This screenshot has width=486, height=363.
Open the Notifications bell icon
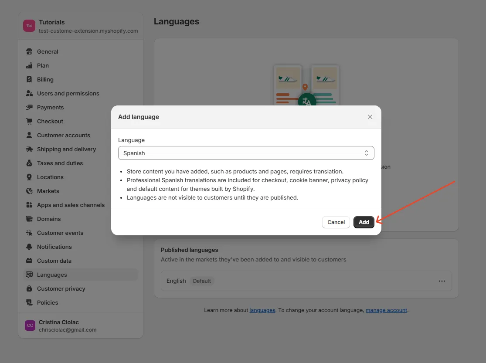[x=28, y=247]
